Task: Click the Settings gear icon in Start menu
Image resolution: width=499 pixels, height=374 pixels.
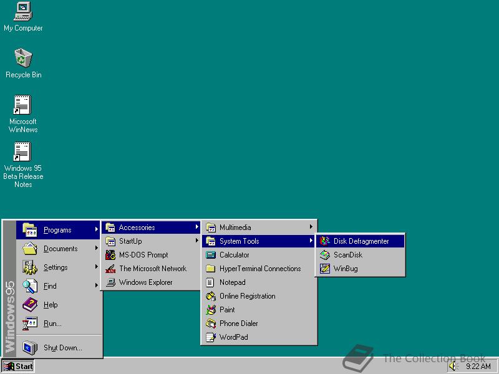Action: (x=30, y=267)
